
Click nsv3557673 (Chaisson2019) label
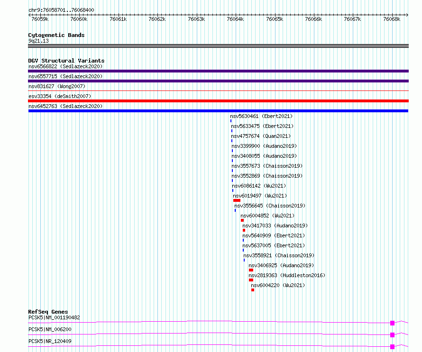click(267, 166)
